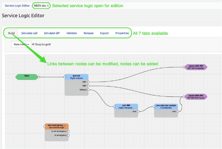Image resolution: width=222 pixels, height=149 pixels.
Task: Select the green Start node
Action: (x=27, y=77)
